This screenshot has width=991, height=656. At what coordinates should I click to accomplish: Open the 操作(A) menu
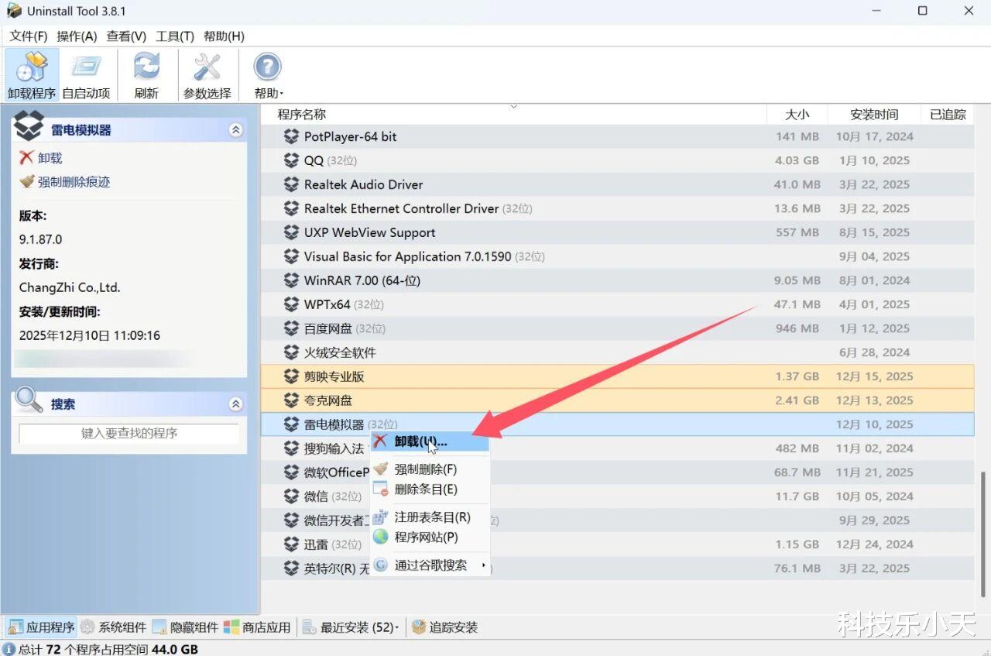pyautogui.click(x=77, y=36)
